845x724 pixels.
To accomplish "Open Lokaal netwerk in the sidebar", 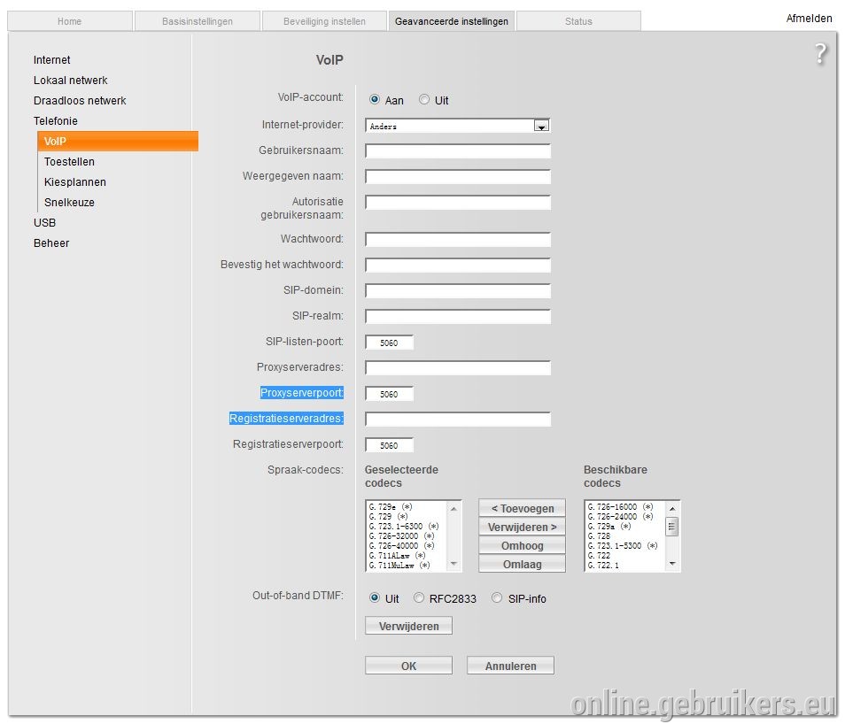I will click(71, 81).
